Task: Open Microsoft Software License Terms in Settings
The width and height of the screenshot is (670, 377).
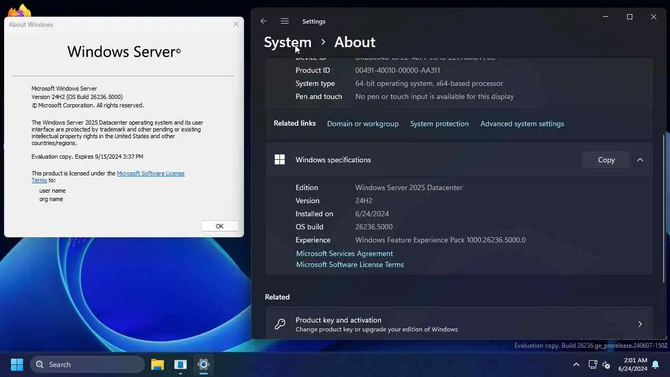Action: coord(350,264)
